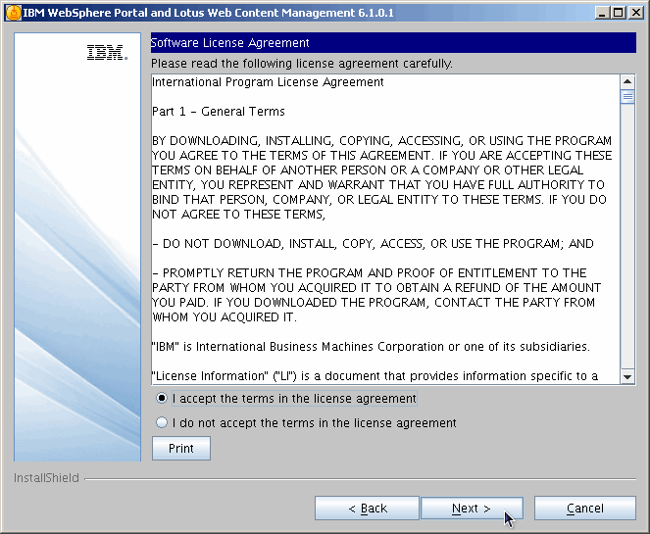
Task: Proceed by clicking Next
Action: 471,509
